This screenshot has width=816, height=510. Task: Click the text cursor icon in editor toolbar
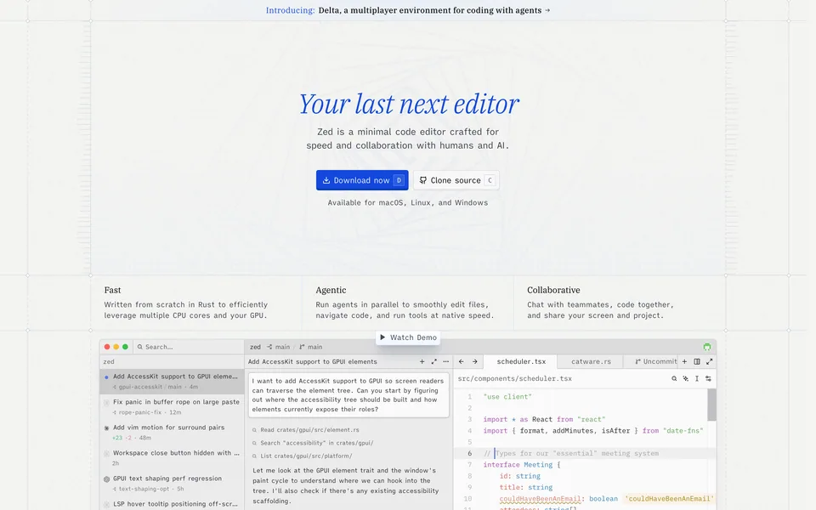[697, 378]
